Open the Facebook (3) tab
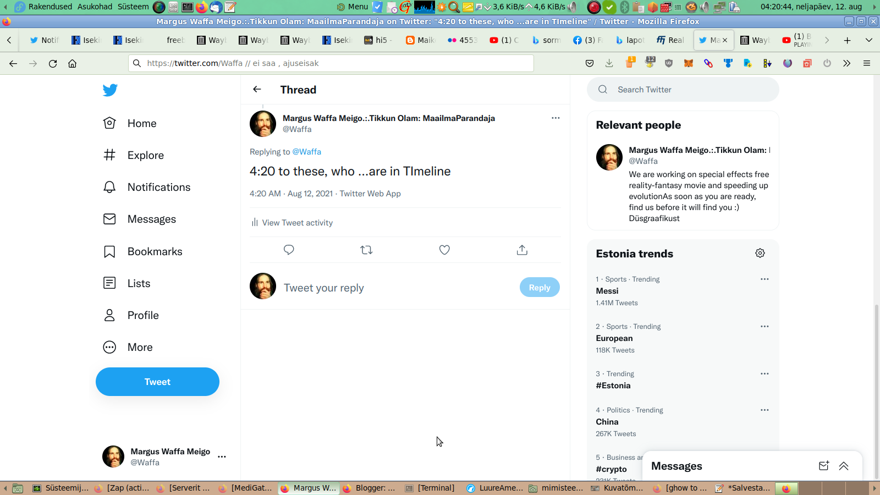The image size is (880, 495). coord(588,40)
